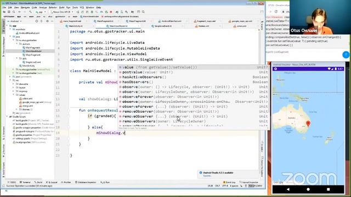Click the Sync/refresh icon in main toolbar
The image size is (351, 197).
pyautogui.click(x=14, y=12)
